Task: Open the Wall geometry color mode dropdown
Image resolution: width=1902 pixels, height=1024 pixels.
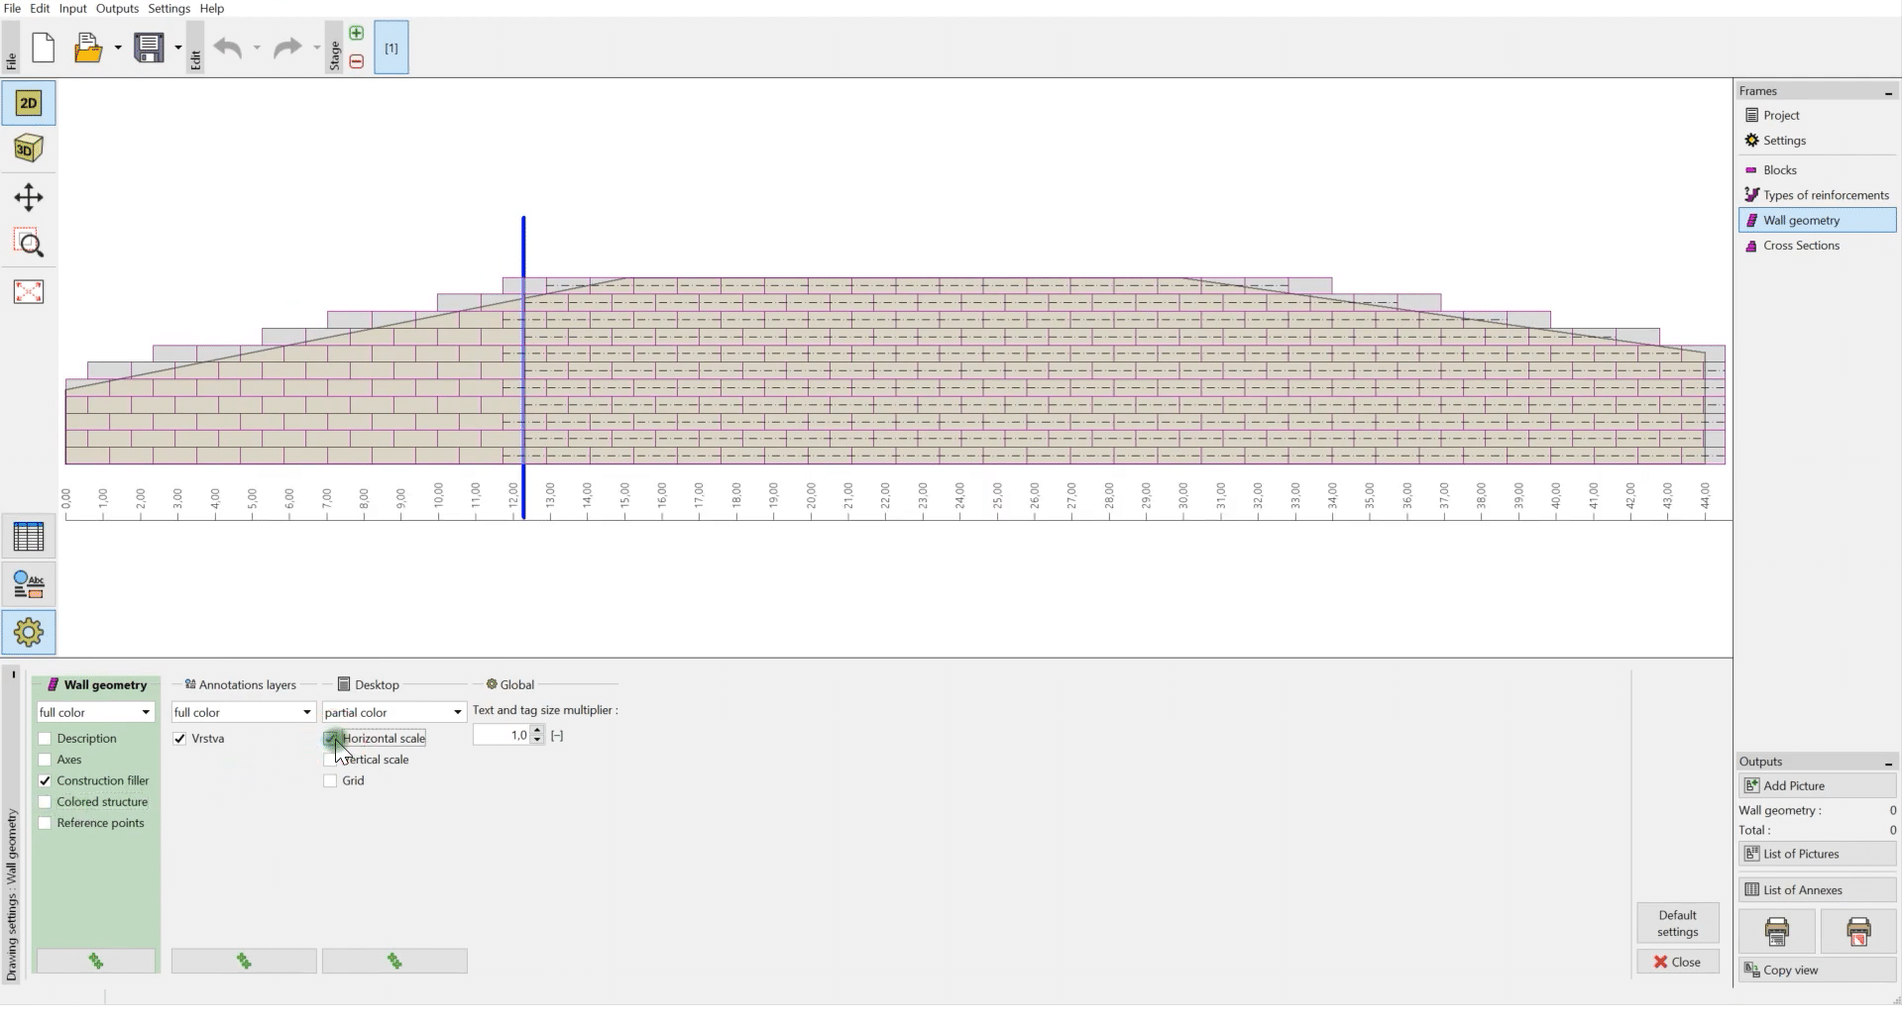Action: click(96, 713)
